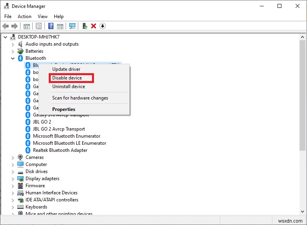Expand the Firmware category
Screen dimensions: 307x225
[x=13, y=186]
